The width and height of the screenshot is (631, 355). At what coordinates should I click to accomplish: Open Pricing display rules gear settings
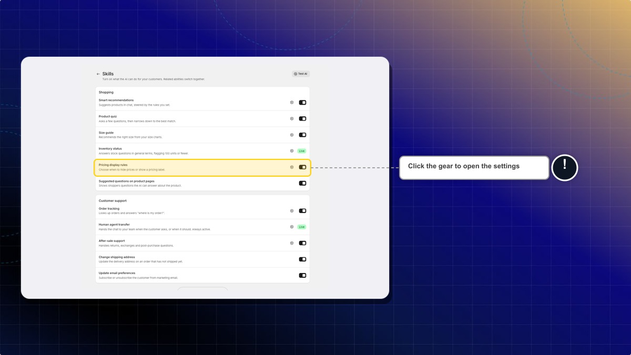[x=292, y=167]
